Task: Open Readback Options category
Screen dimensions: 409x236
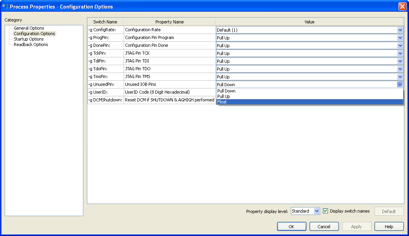Action: pos(31,44)
